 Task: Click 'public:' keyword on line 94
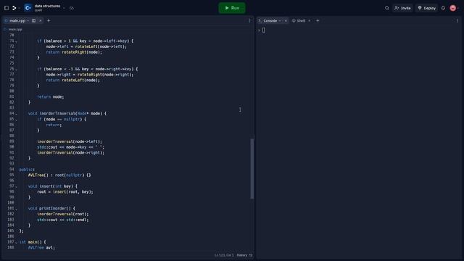(x=27, y=170)
